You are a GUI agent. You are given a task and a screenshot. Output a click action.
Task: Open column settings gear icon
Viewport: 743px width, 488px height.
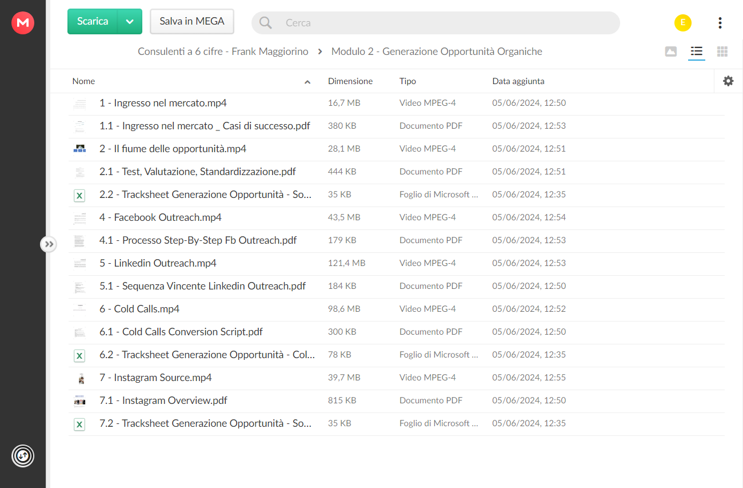(728, 81)
